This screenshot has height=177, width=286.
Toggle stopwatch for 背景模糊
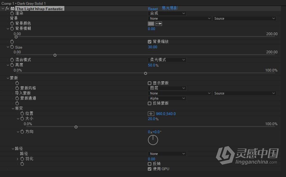[x=12, y=29]
